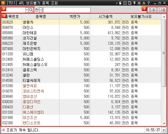168x134 pixels.
Task: Pin the window with the pushpin icon
Action: tap(135, 3)
